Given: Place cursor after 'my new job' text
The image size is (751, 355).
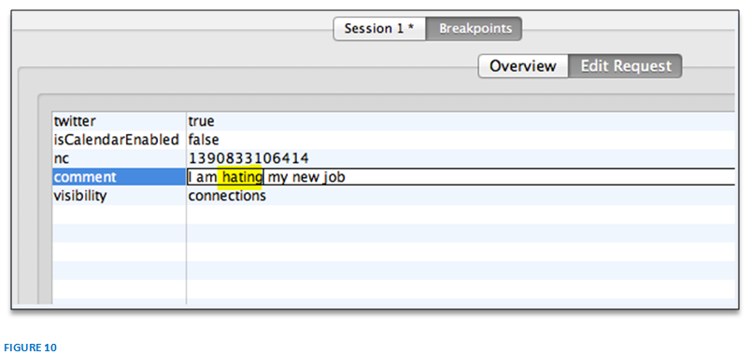Looking at the screenshot, I should (347, 177).
